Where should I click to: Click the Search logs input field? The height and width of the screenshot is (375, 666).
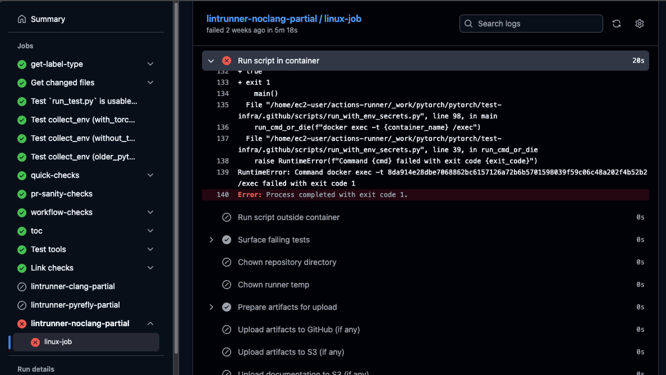[531, 24]
